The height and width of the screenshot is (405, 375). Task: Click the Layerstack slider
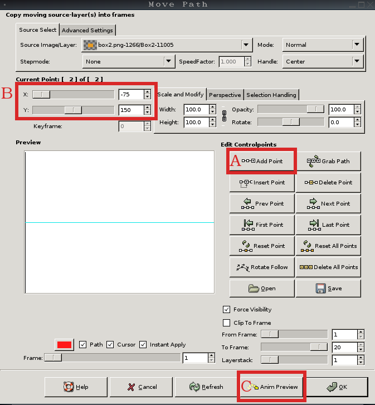point(294,360)
